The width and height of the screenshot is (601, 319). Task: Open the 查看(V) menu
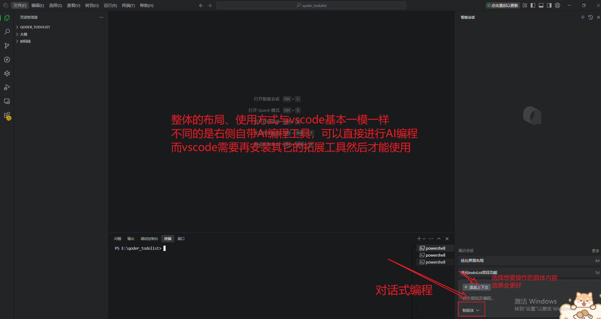[74, 5]
